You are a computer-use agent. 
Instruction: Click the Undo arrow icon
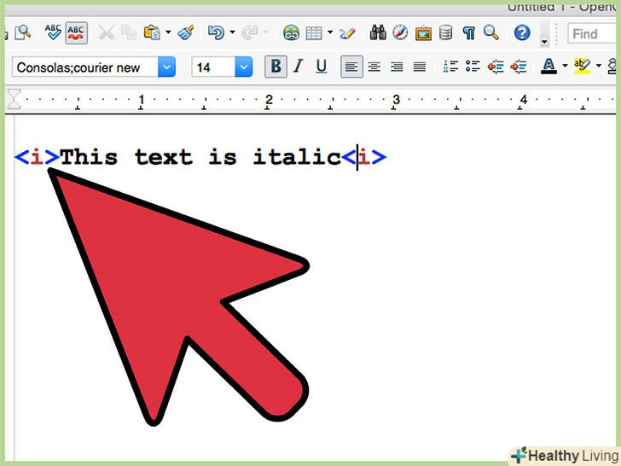coord(215,33)
